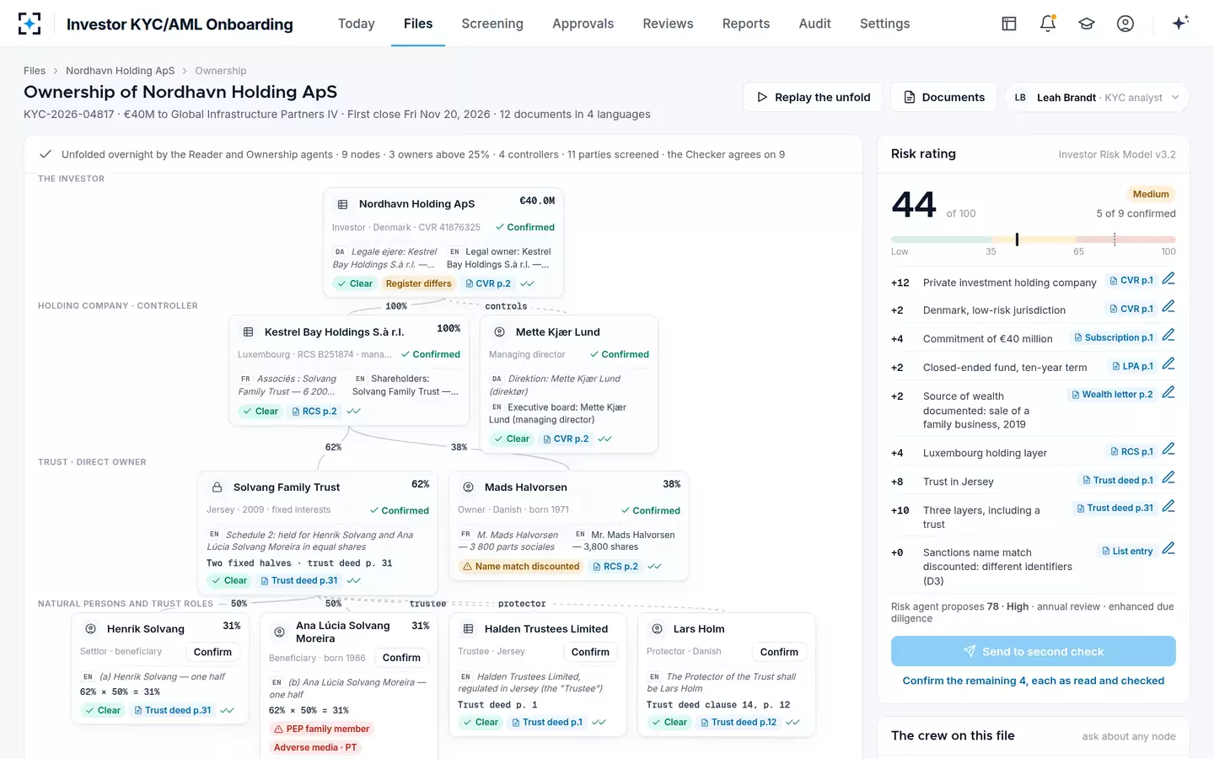Open Wealth letter p.2 source link

pos(1112,394)
